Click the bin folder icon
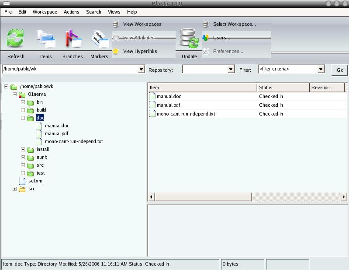349x270 pixels. [31, 102]
